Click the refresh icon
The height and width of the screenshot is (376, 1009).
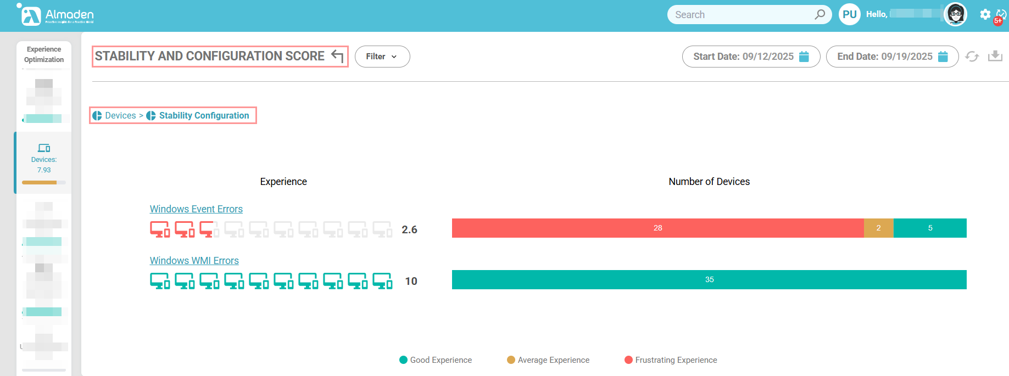[972, 57]
